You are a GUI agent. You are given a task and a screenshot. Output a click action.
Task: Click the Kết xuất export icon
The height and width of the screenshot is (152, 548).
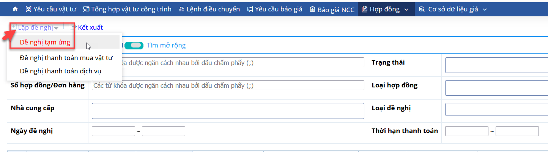pyautogui.click(x=73, y=27)
